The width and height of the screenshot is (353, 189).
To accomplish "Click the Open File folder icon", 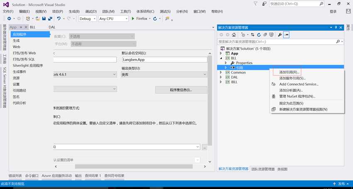I will tap(38, 19).
